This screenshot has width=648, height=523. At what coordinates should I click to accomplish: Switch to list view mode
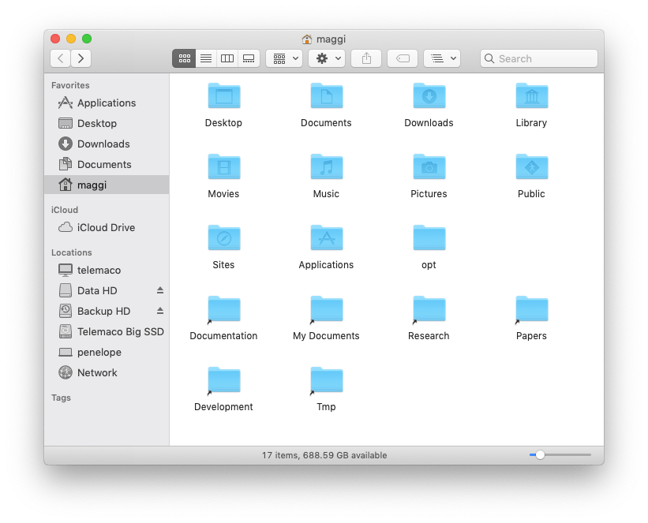(205, 58)
